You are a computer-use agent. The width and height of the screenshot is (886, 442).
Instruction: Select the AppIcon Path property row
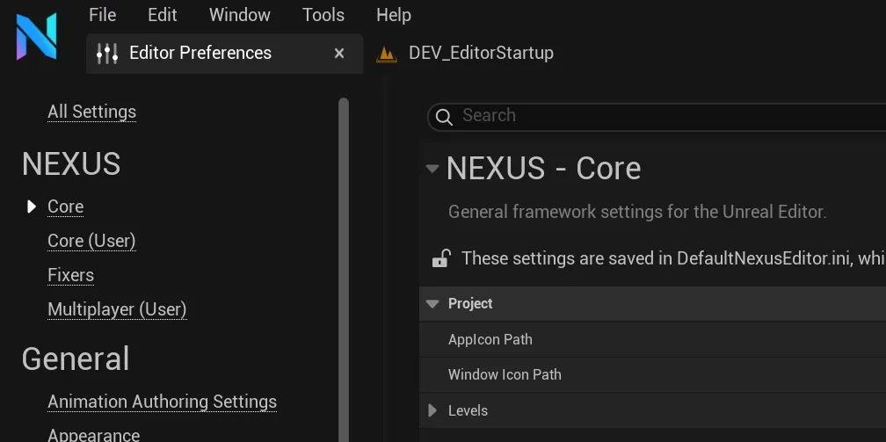(652, 340)
